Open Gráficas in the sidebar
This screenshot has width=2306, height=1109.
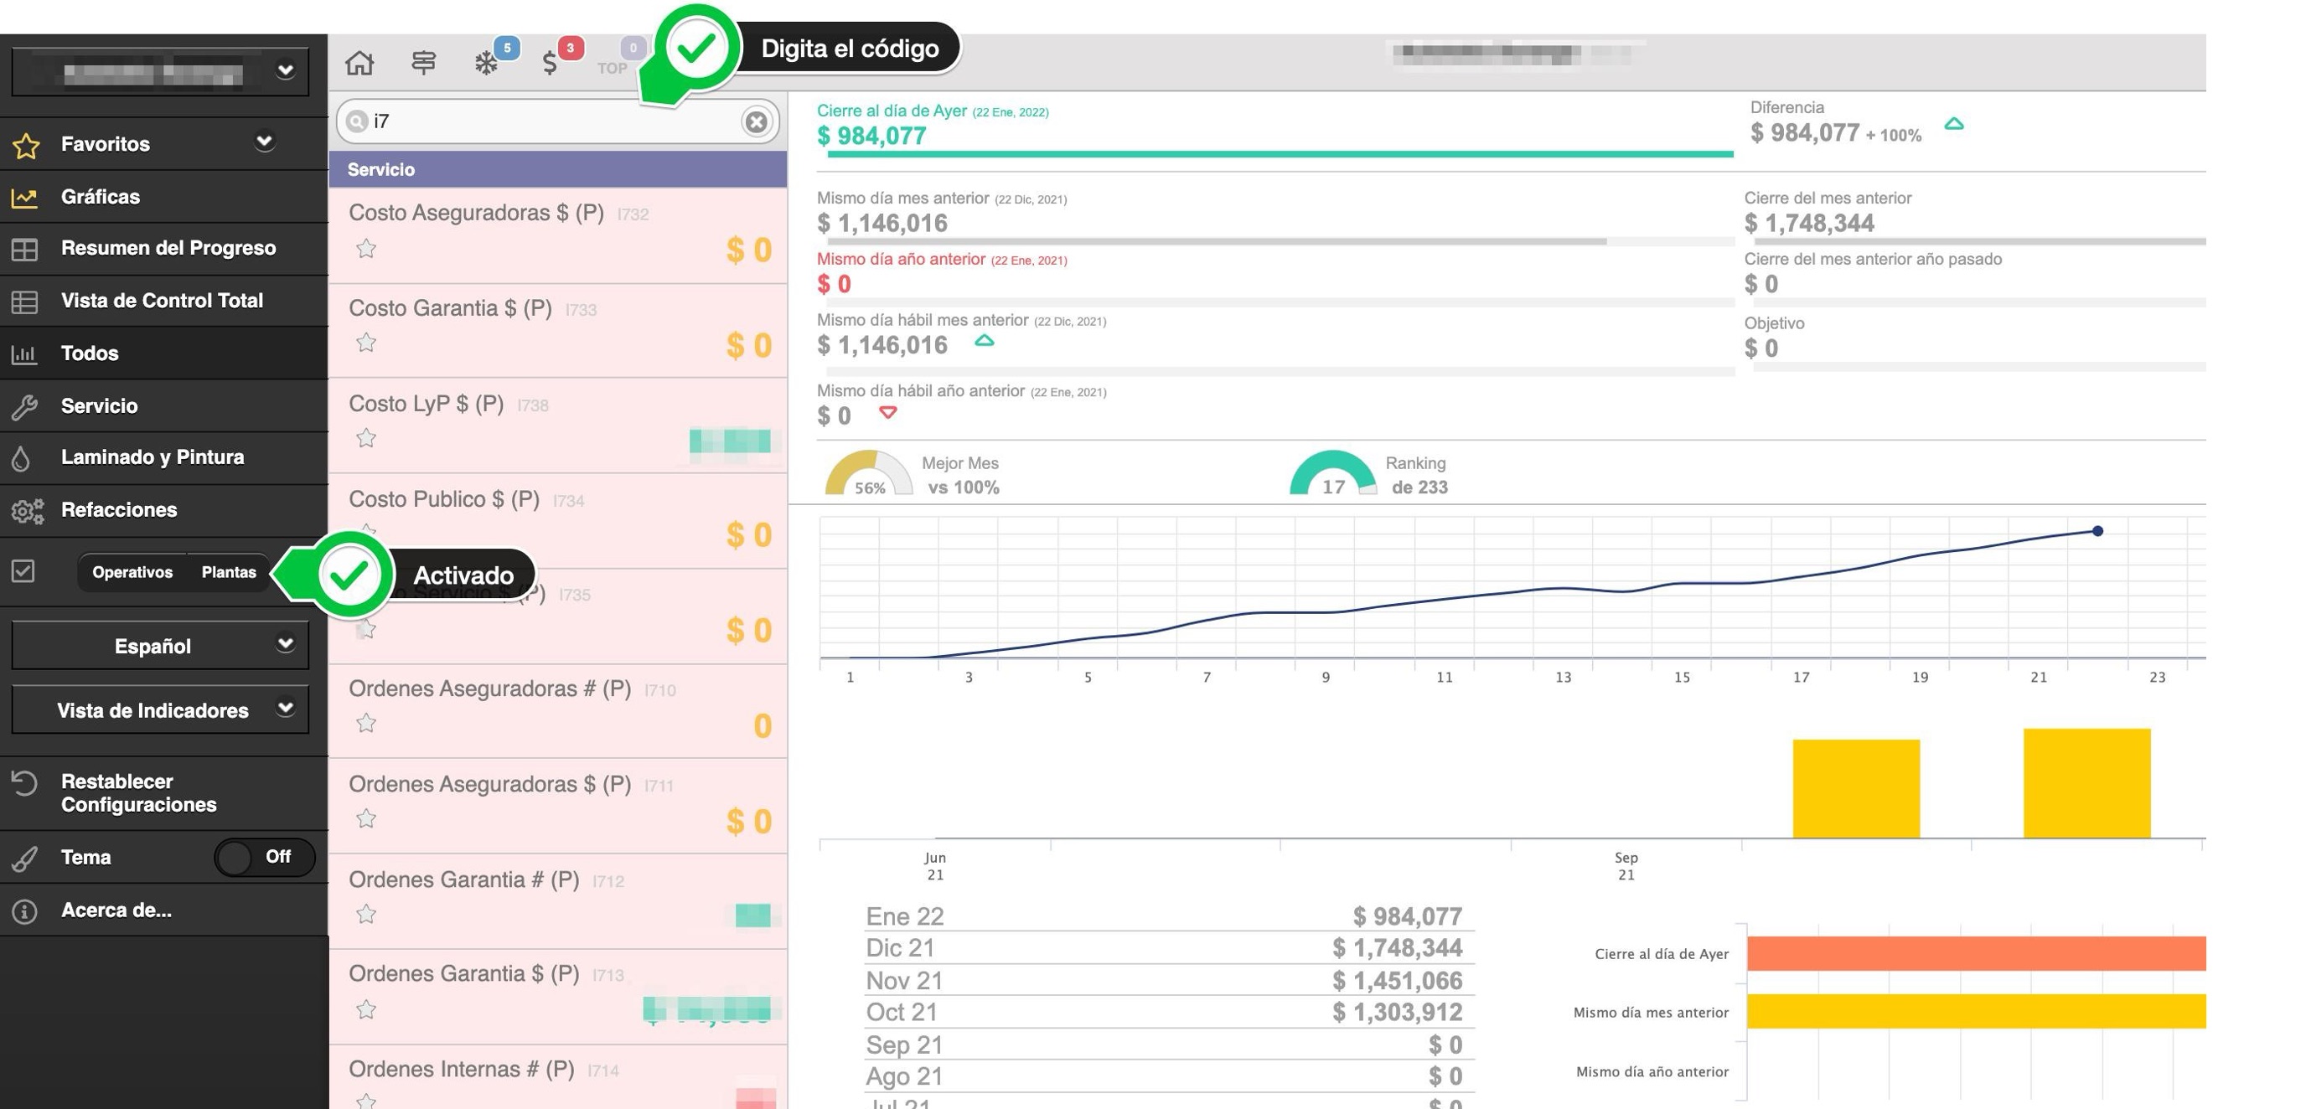(x=164, y=197)
